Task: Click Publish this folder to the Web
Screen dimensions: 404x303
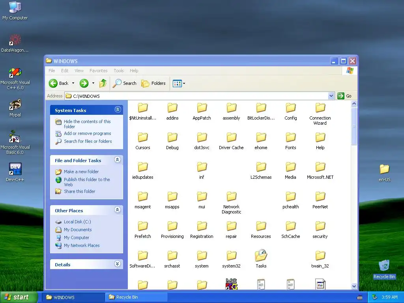Action: tap(87, 182)
